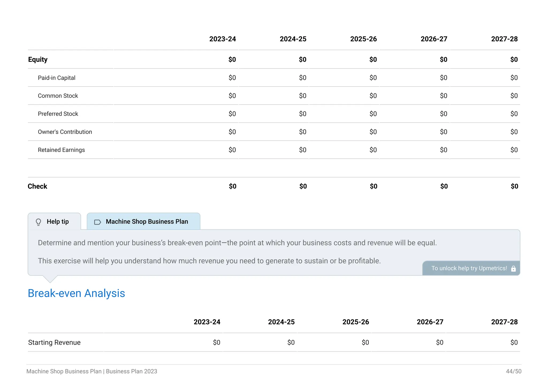Click the break-even point help description text

click(x=237, y=243)
